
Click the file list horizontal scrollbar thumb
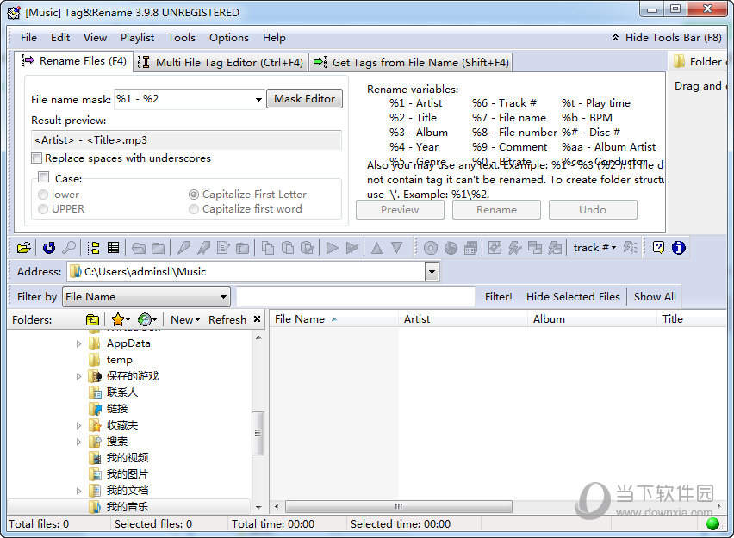coord(398,506)
